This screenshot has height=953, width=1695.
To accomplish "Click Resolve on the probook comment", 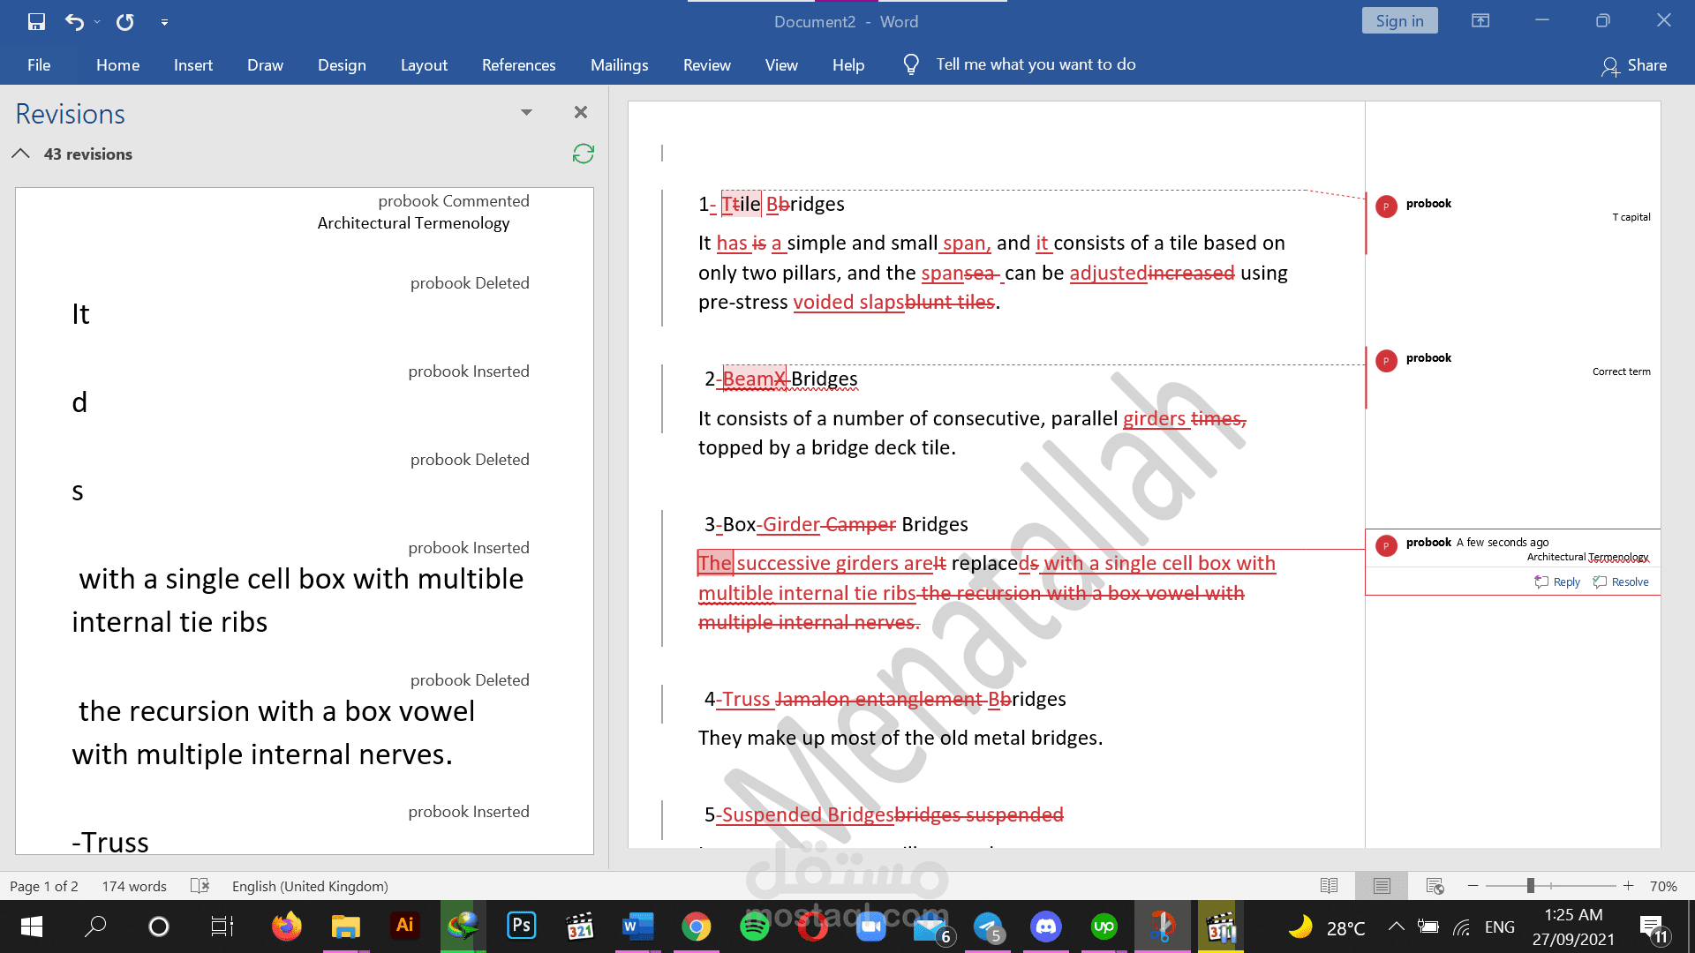I will (x=1622, y=582).
